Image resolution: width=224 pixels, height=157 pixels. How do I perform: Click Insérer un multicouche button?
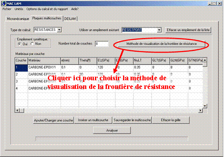point(93,120)
